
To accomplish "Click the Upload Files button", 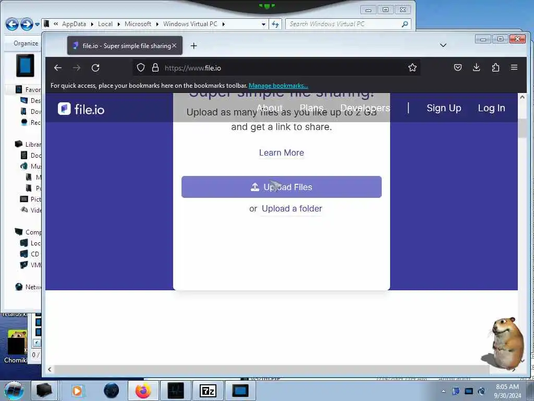I will pos(281,187).
